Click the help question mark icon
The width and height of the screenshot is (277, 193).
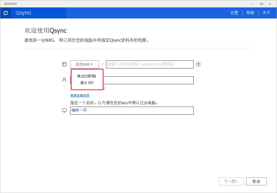coord(198,64)
